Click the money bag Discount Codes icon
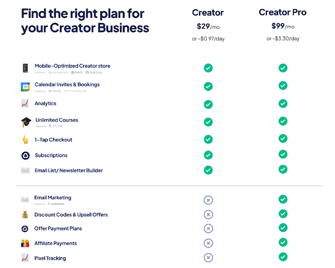 pyautogui.click(x=25, y=215)
